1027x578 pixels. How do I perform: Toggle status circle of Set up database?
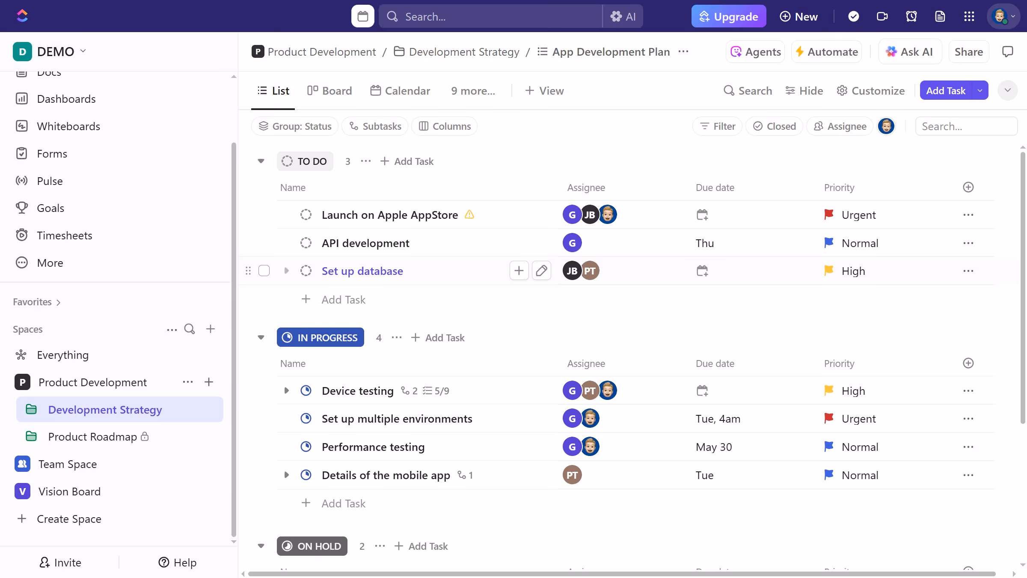coord(306,271)
